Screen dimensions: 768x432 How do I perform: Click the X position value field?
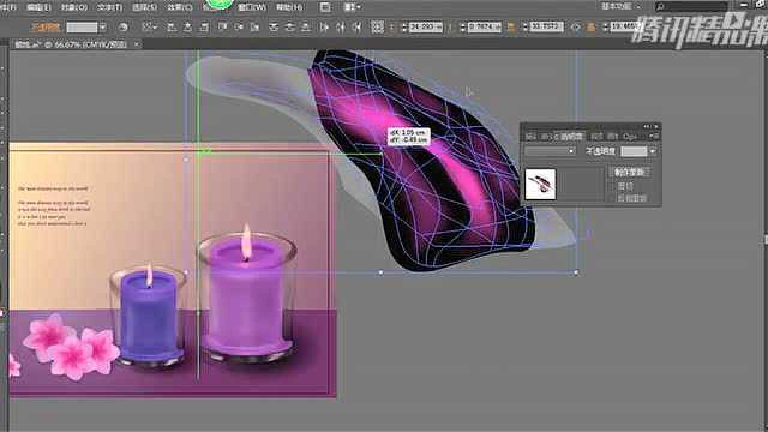[425, 28]
